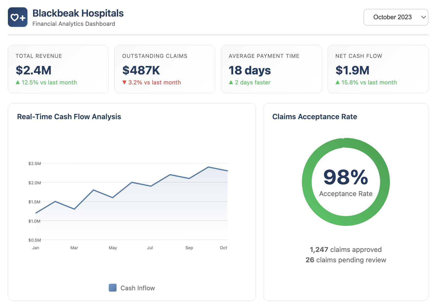Click the $2.5M gridline label
Image resolution: width=438 pixels, height=303 pixels.
(x=34, y=163)
